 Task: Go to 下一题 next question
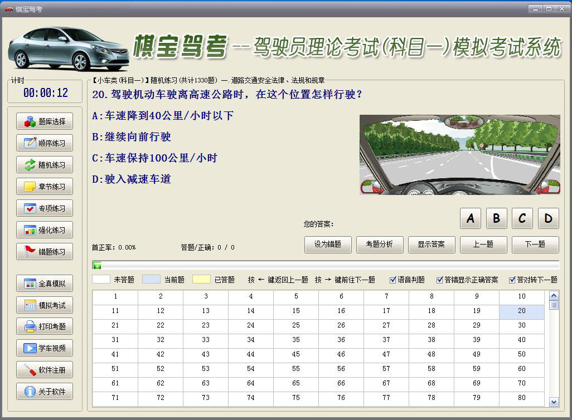click(535, 244)
